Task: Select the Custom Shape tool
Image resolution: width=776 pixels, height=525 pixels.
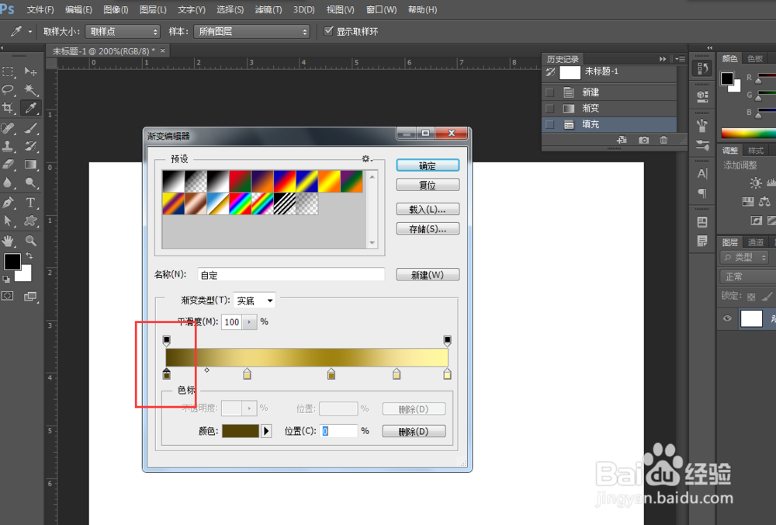Action: point(31,221)
